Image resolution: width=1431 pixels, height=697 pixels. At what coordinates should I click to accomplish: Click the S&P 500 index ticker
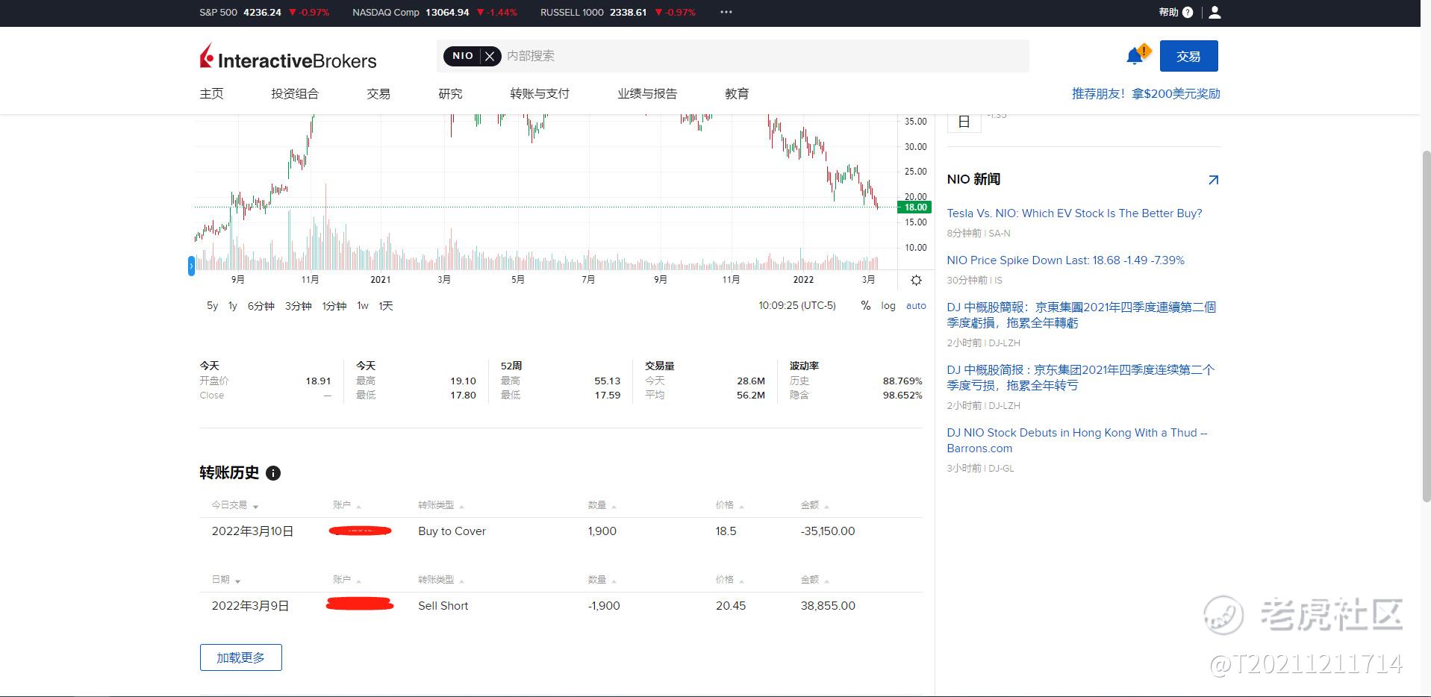pyautogui.click(x=264, y=12)
